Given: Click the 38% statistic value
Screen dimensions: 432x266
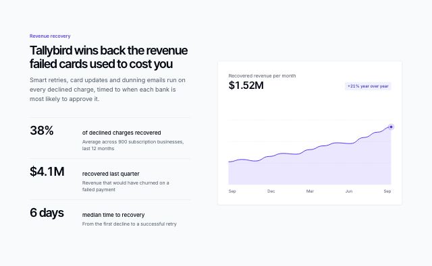Looking at the screenshot, I should 42,131.
